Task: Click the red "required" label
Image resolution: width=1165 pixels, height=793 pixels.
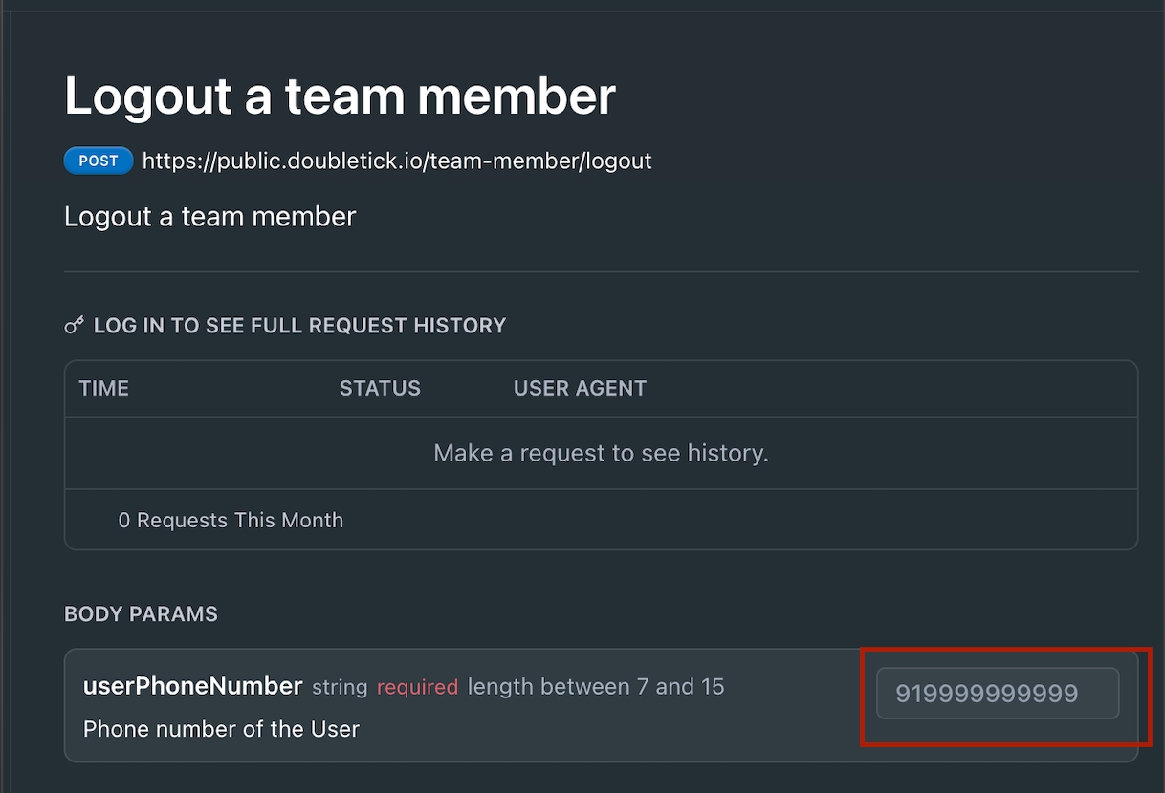Action: tap(417, 687)
